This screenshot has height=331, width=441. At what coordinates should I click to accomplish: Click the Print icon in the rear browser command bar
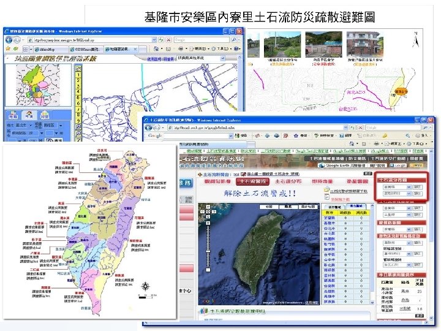(x=181, y=49)
